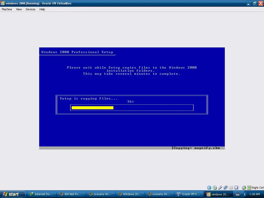Open the Windows XP Start menu

(x=12, y=194)
